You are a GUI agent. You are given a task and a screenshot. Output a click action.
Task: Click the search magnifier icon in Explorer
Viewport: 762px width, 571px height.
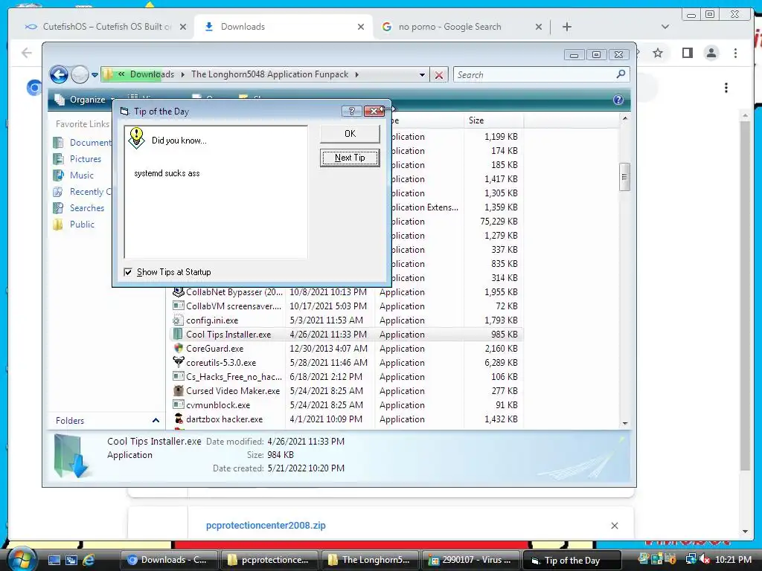click(x=621, y=74)
